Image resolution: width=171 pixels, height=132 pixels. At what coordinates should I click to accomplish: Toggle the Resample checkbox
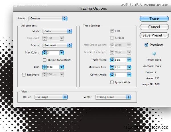tap(24, 75)
